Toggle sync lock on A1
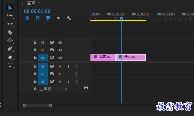194x116 pixels. pos(52,66)
